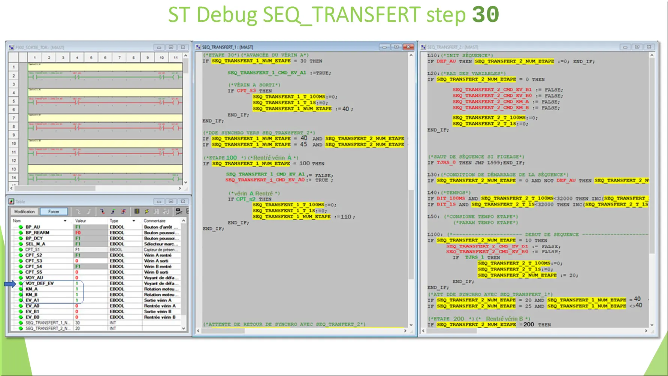Viewport: 668px width, 376px height.
Task: Toggle the green indicator next to BP_AU
Action: tap(20, 227)
